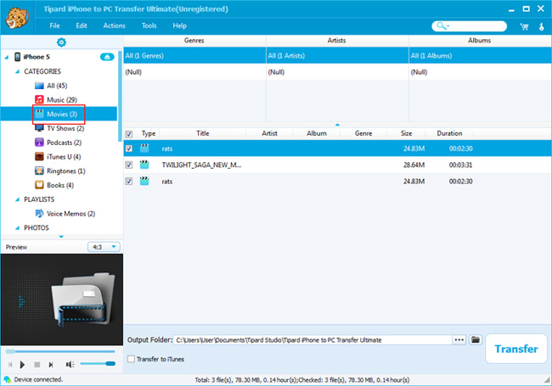Click the 00:03:31 duration cell

click(x=460, y=165)
